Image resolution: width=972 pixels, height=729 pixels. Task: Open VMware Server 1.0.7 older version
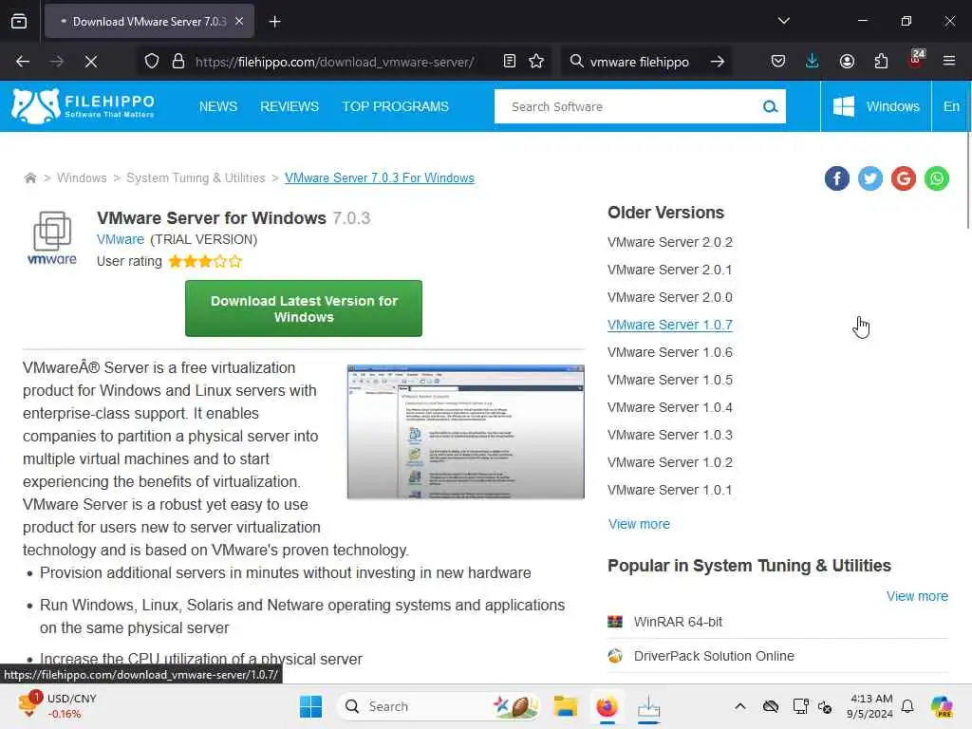click(670, 325)
